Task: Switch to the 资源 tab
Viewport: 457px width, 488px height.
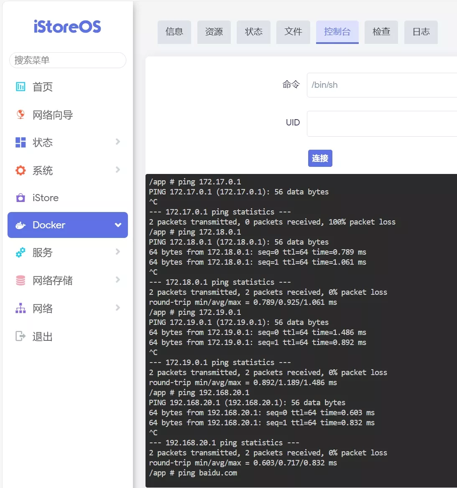Action: coord(214,32)
